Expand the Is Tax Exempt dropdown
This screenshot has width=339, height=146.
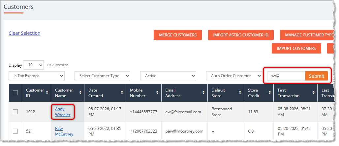(37, 76)
